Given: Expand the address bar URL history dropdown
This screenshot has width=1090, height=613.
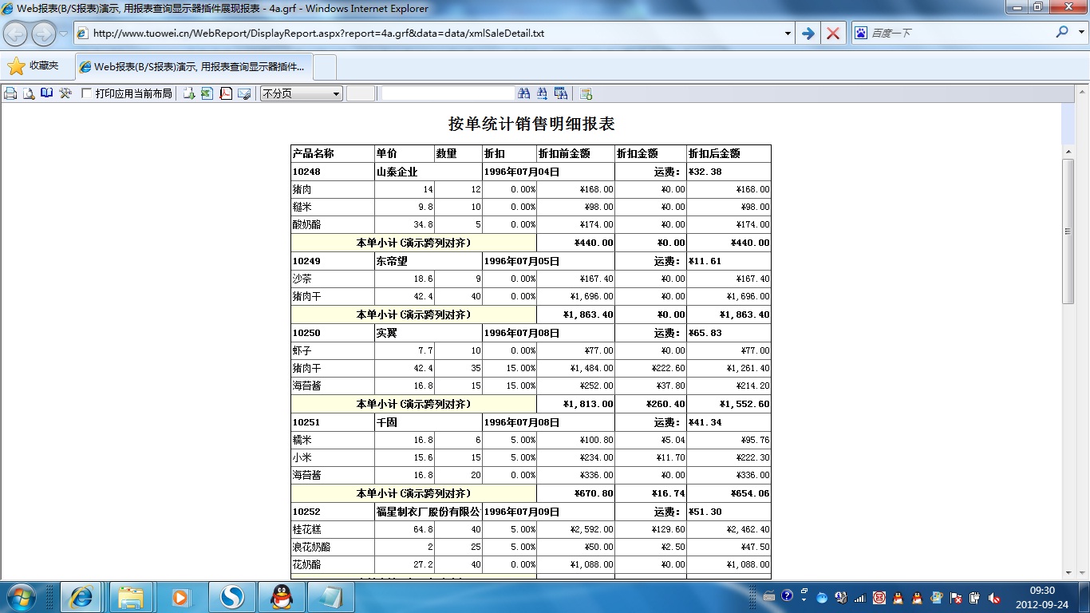Looking at the screenshot, I should pyautogui.click(x=788, y=34).
